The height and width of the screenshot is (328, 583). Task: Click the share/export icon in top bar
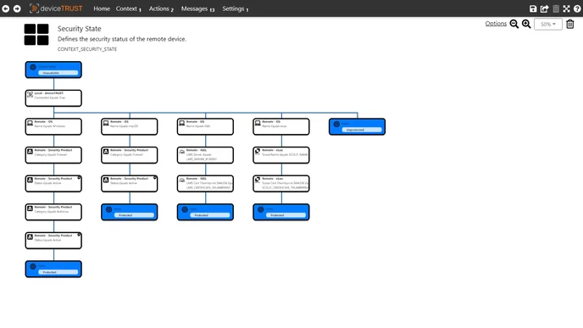[544, 9]
